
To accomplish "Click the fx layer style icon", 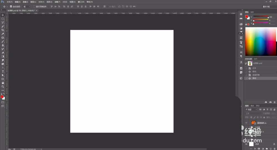I will tap(255, 149).
